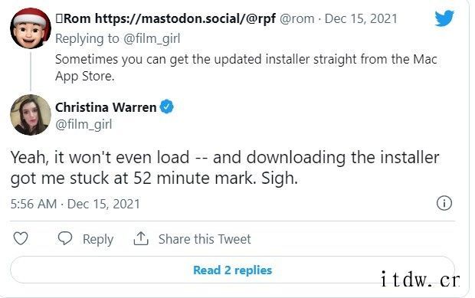The width and height of the screenshot is (475, 298).
Task: Click the share arrow icon
Action: 141,238
